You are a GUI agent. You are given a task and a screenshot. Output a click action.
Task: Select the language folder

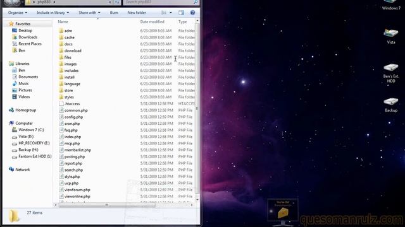tap(72, 84)
